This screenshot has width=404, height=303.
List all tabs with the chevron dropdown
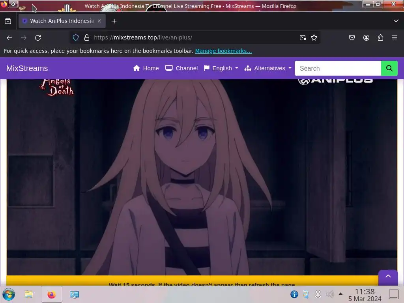coord(396,21)
